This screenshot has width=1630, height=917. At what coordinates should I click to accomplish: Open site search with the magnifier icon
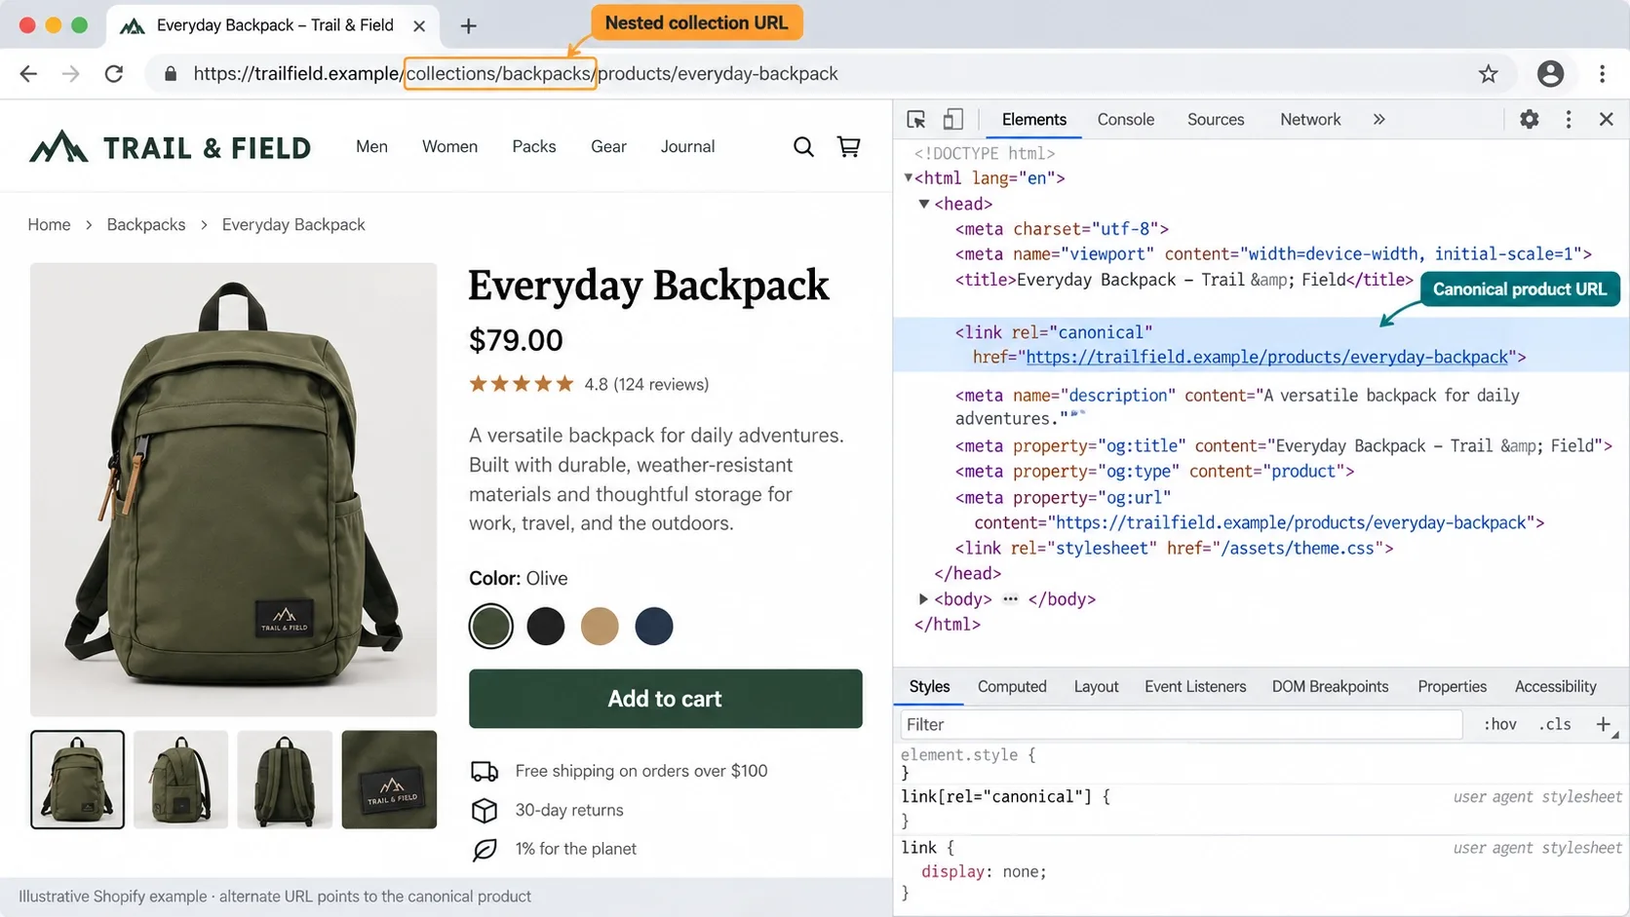[803, 146]
